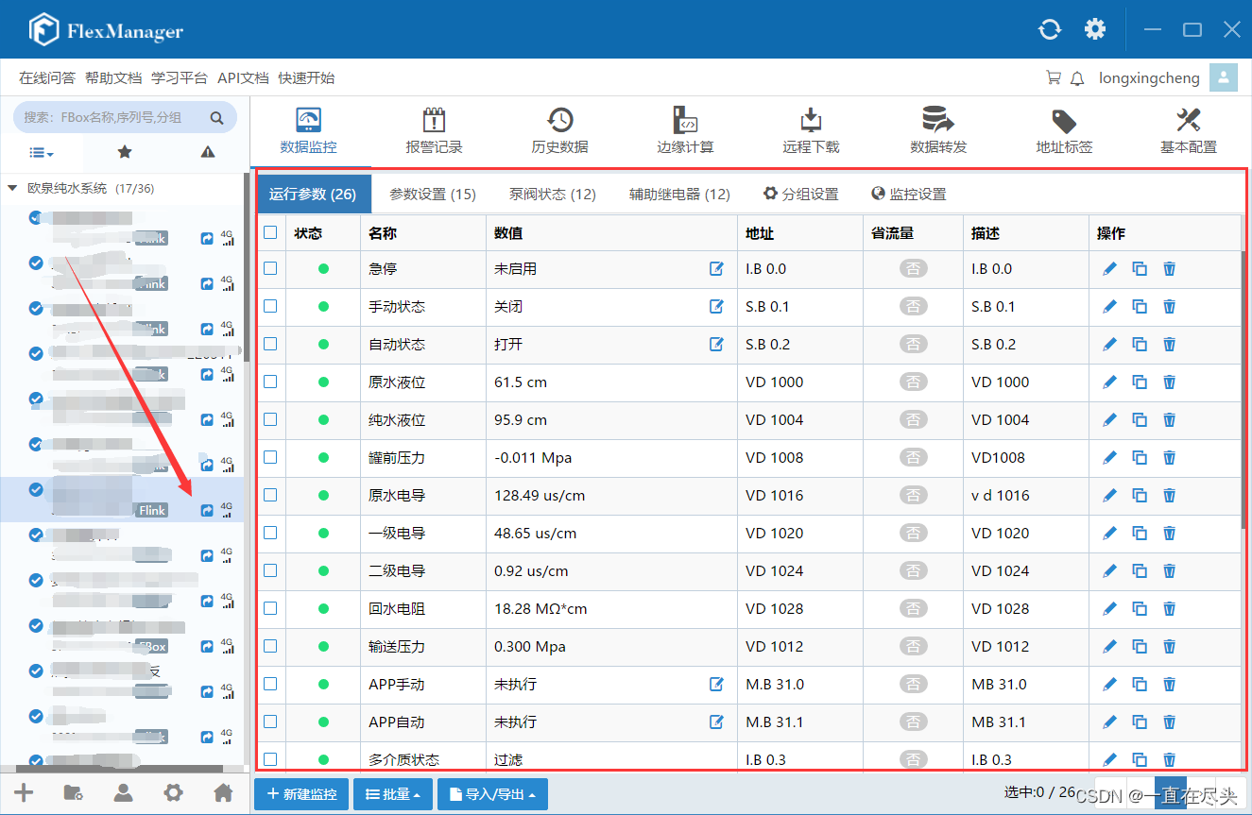Click username longxingcheng
The image size is (1252, 815).
[x=1149, y=78]
